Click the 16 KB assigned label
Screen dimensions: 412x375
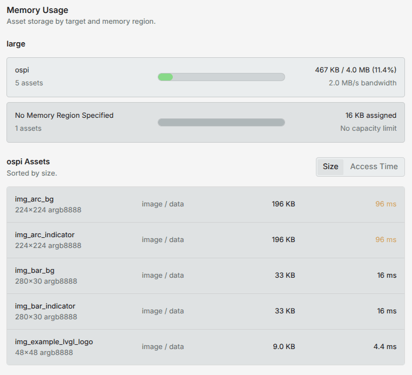click(371, 116)
